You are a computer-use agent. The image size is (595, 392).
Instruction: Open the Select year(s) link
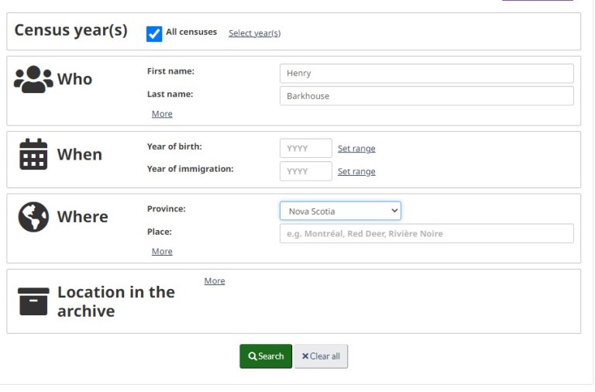pyautogui.click(x=255, y=33)
